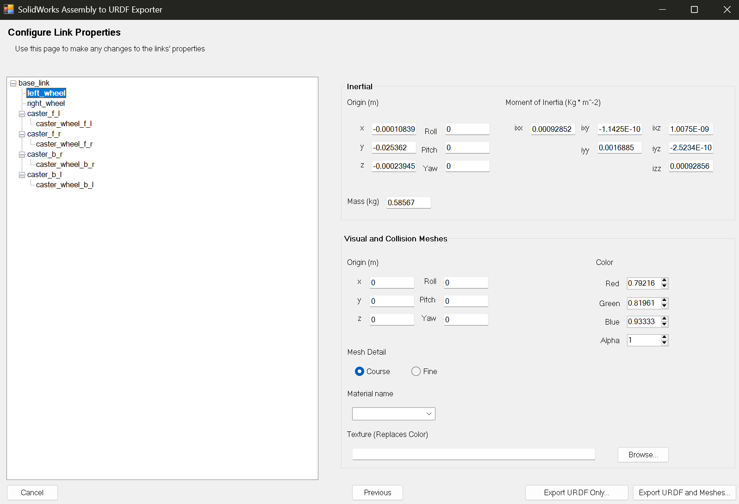Decrease the Red color value
The width and height of the screenshot is (739, 504).
664,286
